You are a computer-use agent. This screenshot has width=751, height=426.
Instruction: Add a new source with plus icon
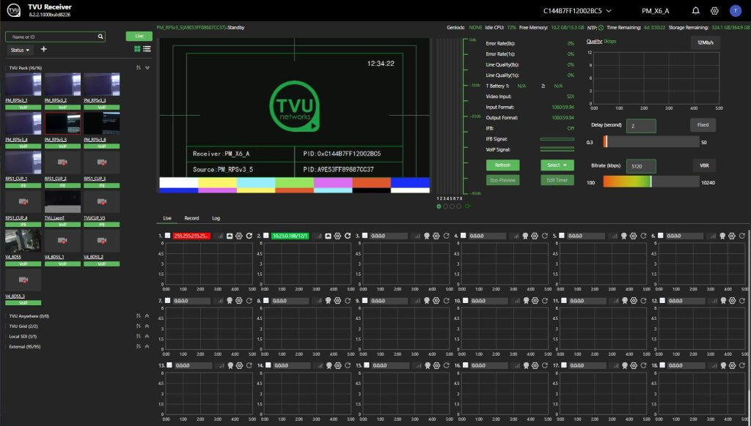(43, 49)
